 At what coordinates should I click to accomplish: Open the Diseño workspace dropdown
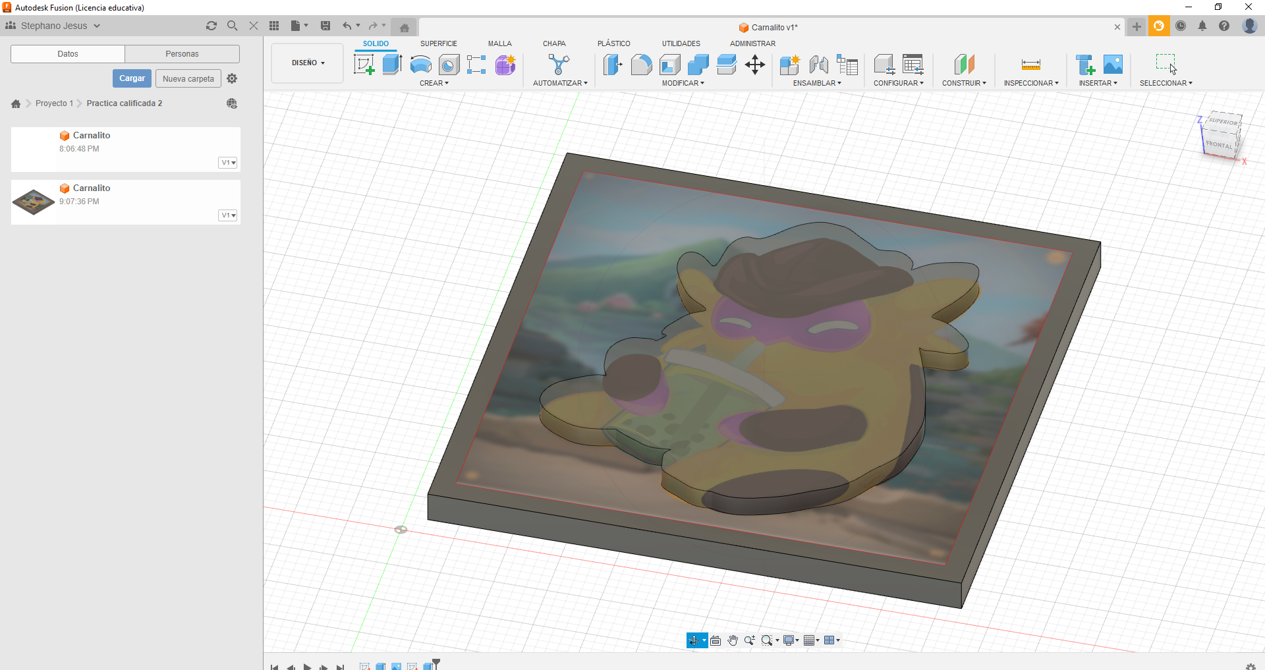pyautogui.click(x=308, y=63)
